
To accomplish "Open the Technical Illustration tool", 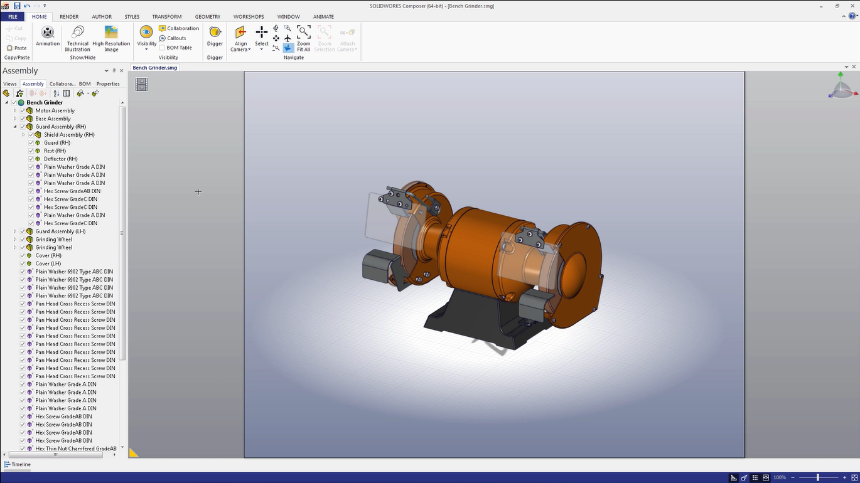I will pyautogui.click(x=78, y=32).
